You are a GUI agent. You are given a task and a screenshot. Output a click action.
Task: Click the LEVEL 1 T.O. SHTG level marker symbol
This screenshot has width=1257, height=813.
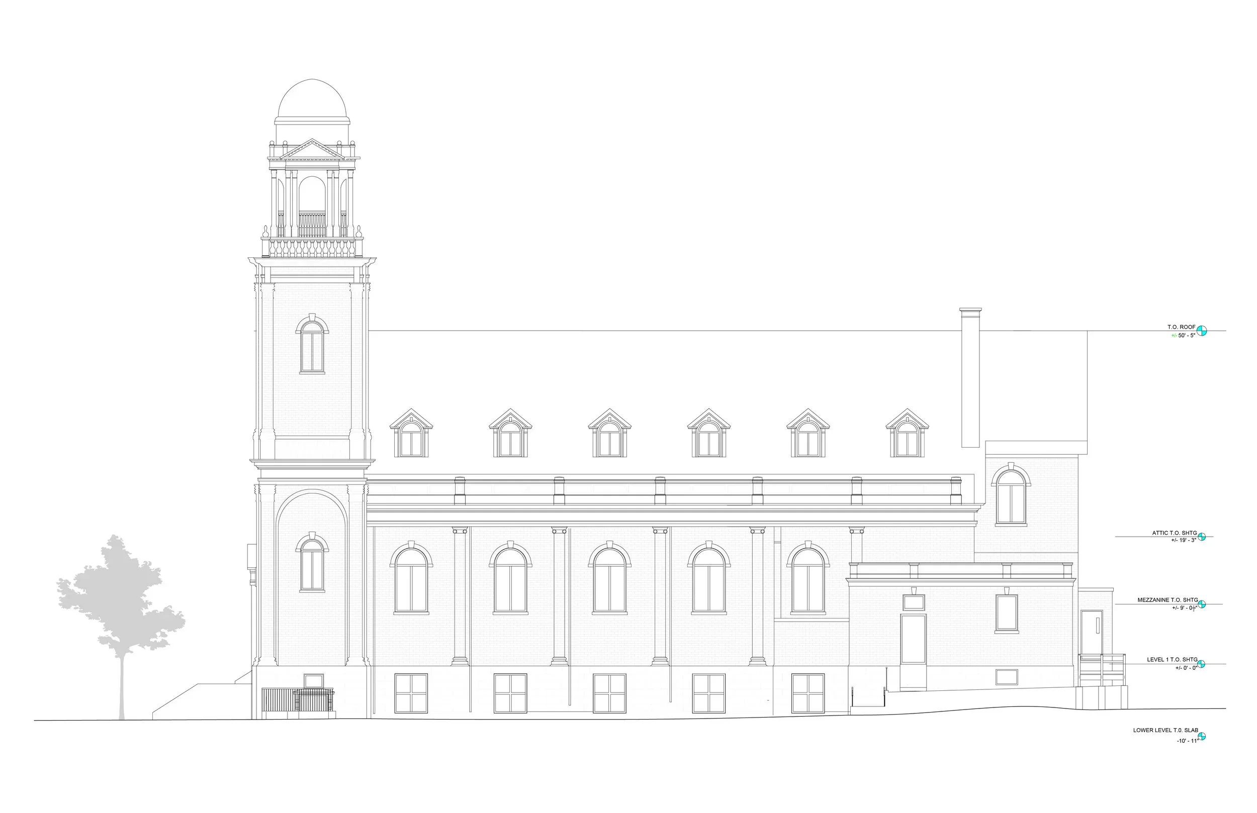[x=1202, y=664]
